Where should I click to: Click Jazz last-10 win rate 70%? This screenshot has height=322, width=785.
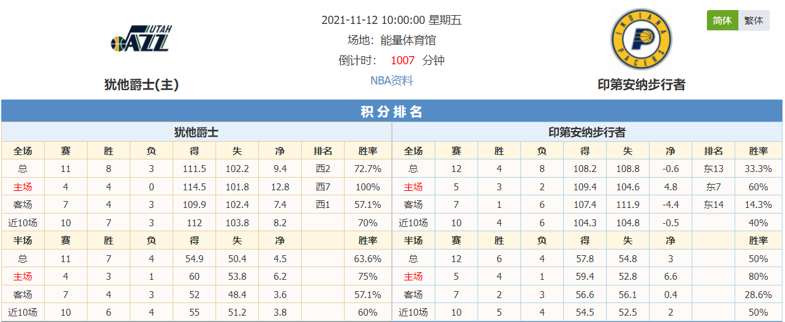pyautogui.click(x=368, y=222)
